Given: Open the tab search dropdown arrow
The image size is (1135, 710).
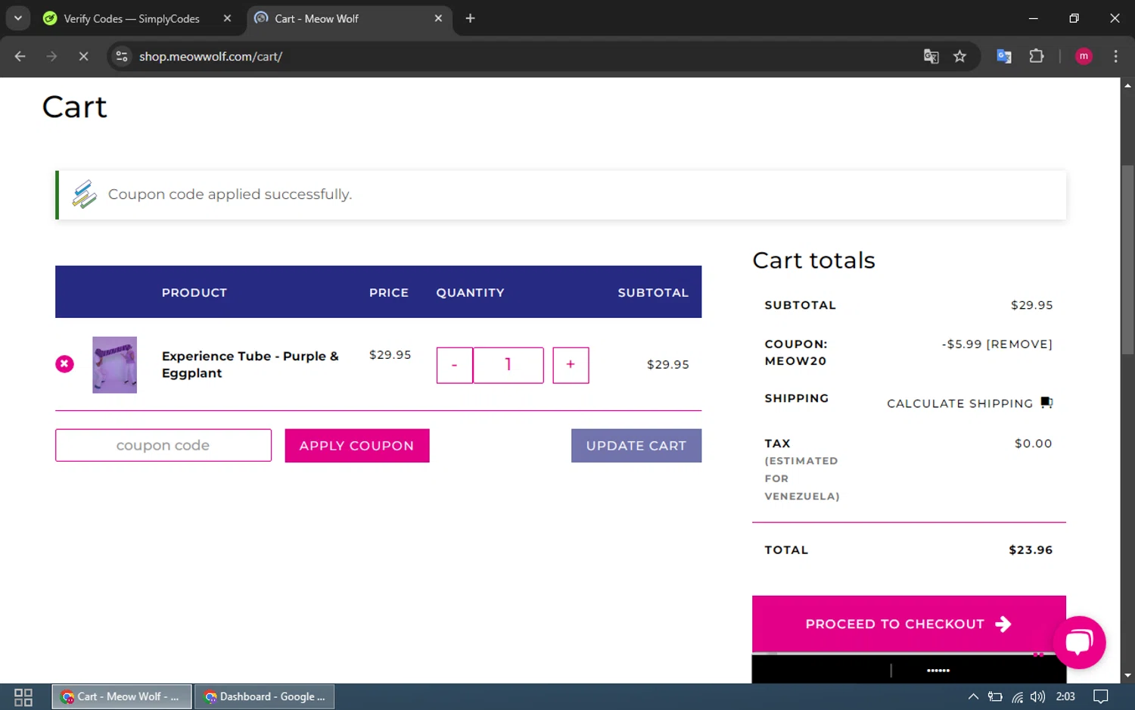Looking at the screenshot, I should (17, 18).
